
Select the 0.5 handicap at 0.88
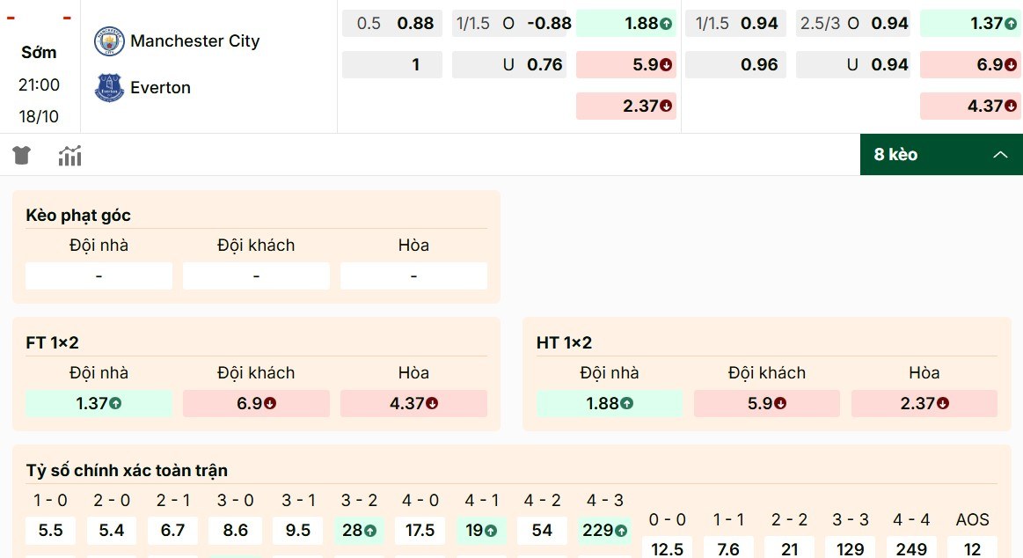pos(391,24)
